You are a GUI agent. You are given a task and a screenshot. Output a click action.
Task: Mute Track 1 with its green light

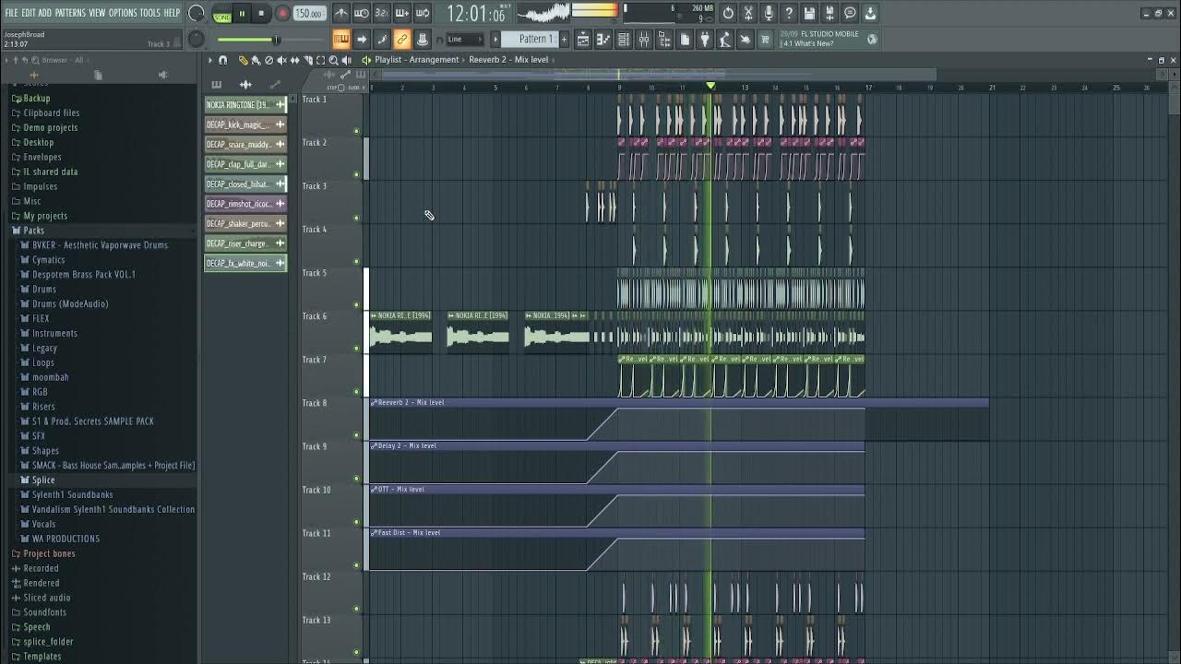[357, 131]
